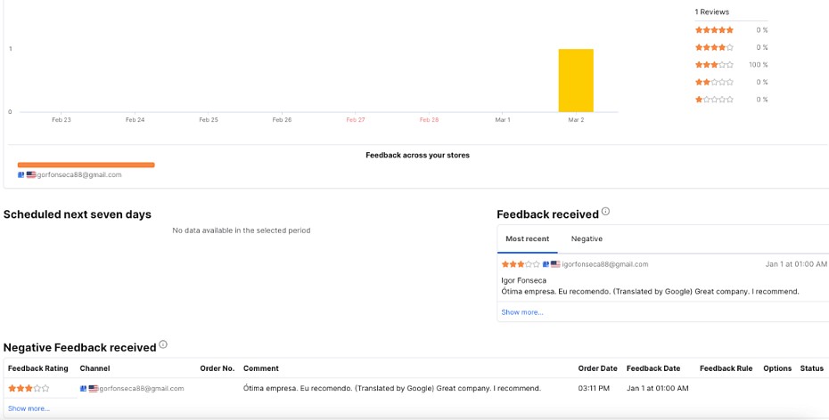The width and height of the screenshot is (829, 420).
Task: Click Show more under Negative Feedback table
Action: pyautogui.click(x=29, y=408)
